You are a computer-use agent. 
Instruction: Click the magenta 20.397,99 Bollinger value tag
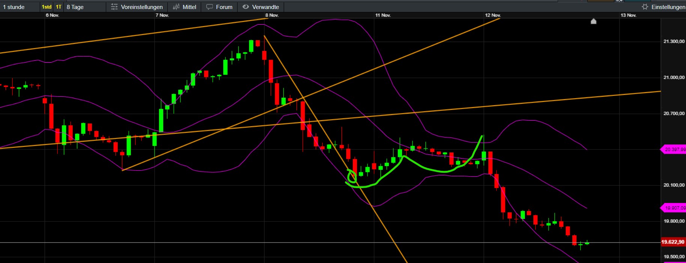click(673, 149)
